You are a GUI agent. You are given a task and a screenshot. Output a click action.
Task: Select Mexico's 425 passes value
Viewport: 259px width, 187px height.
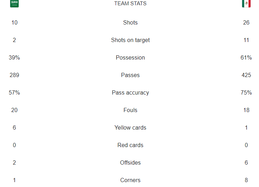246,75
